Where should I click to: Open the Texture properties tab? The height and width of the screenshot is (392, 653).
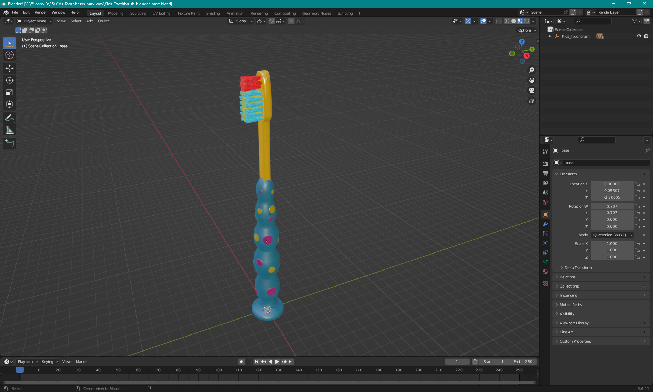[545, 284]
